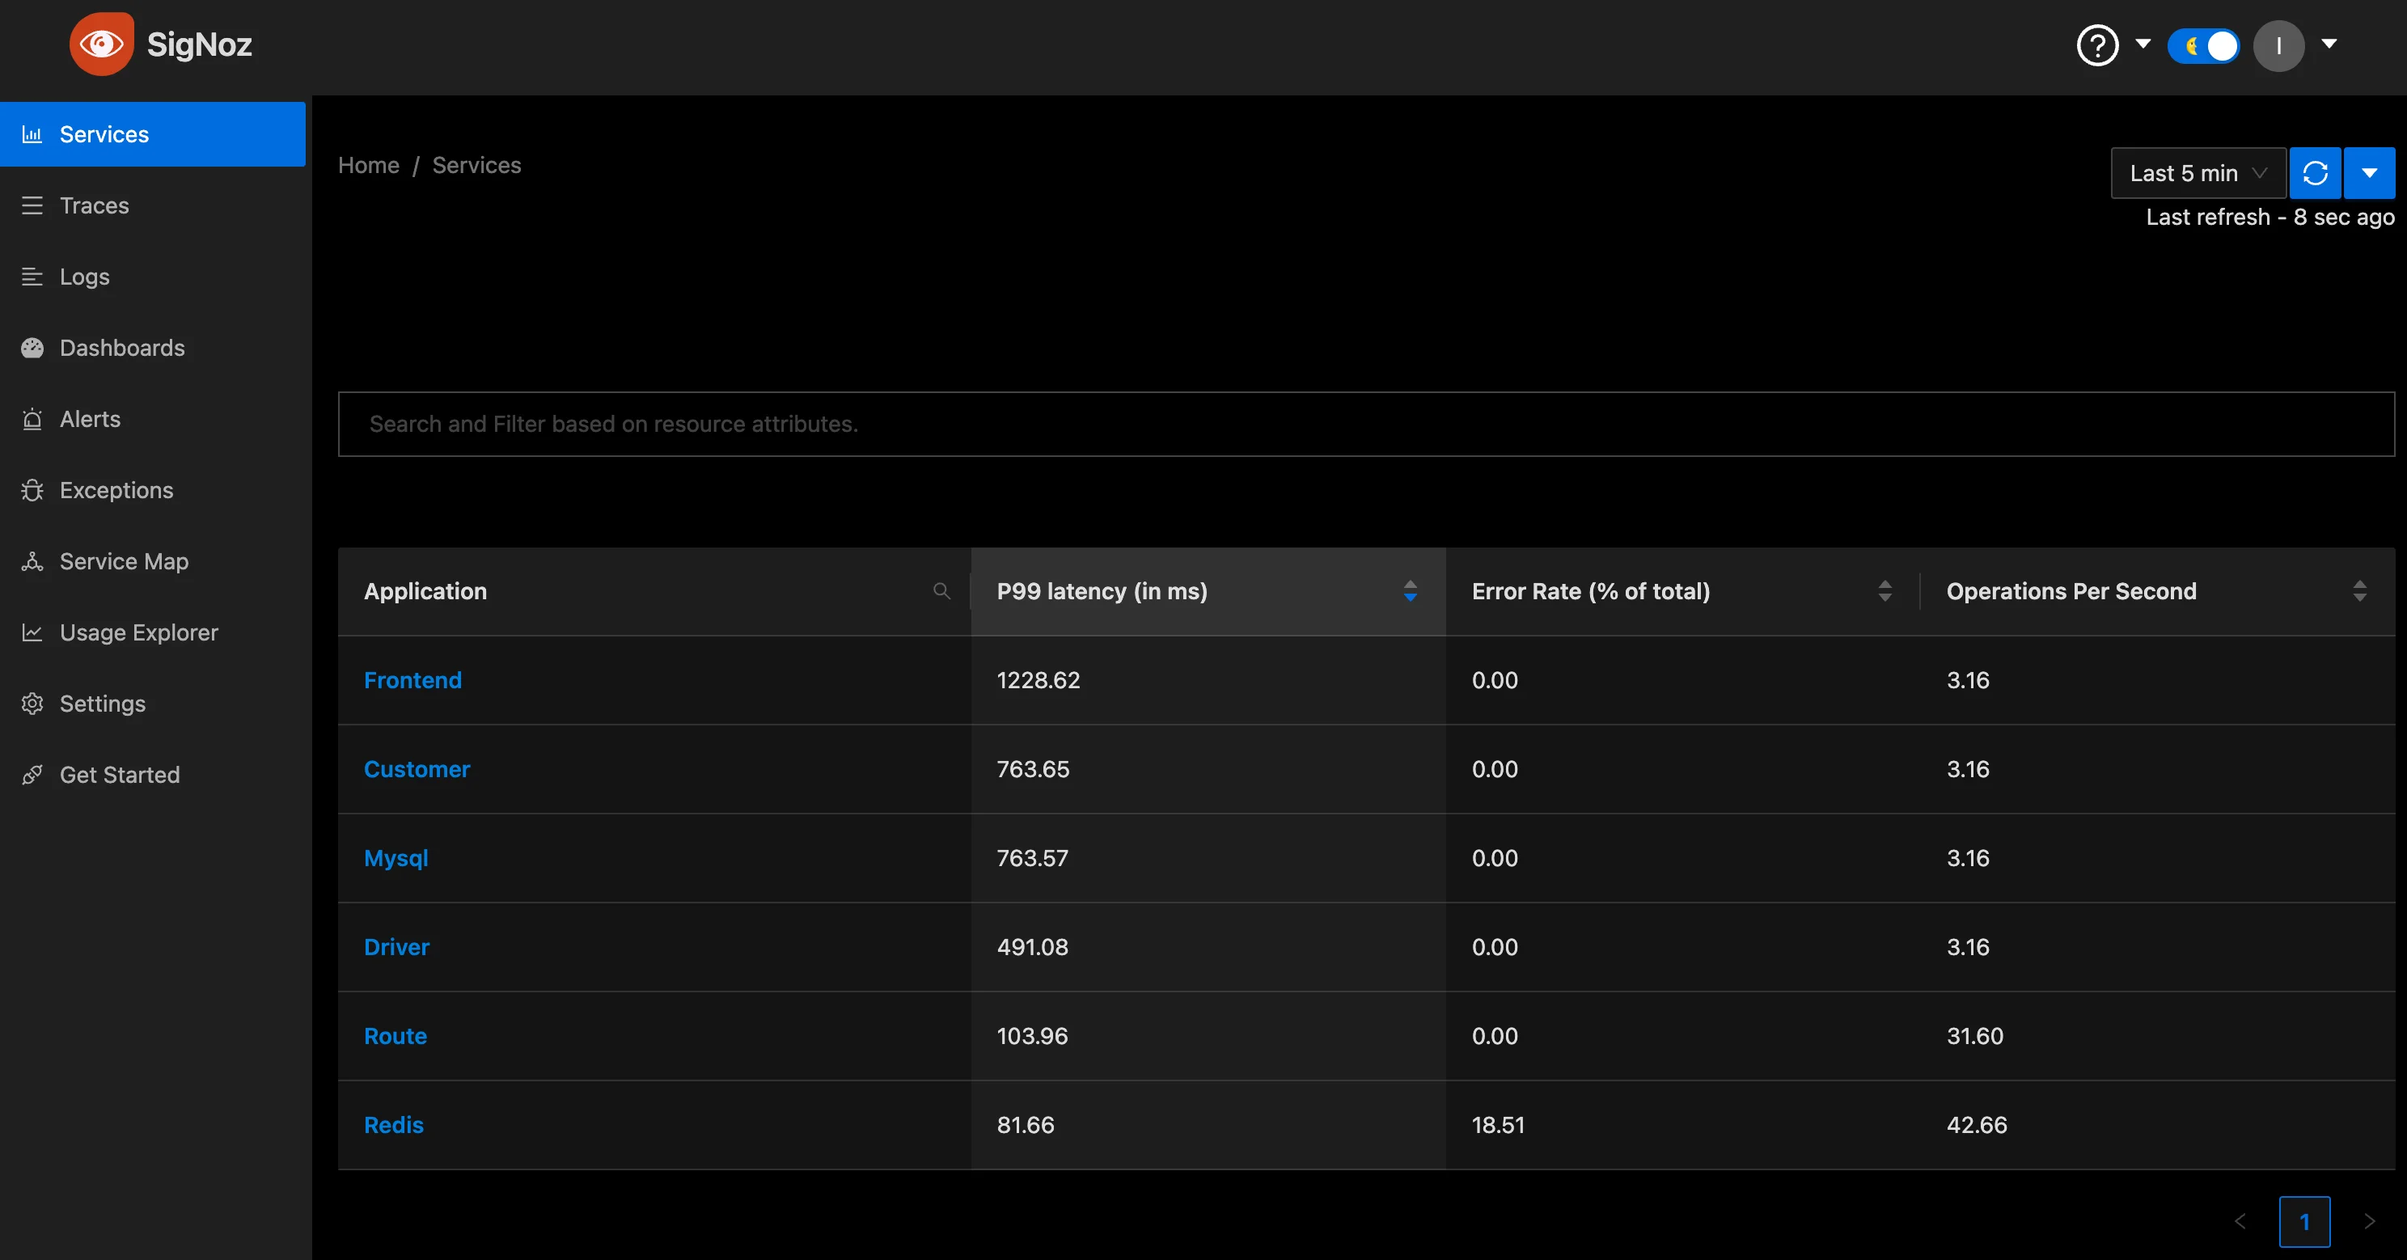Open the Customer service link

[417, 769]
